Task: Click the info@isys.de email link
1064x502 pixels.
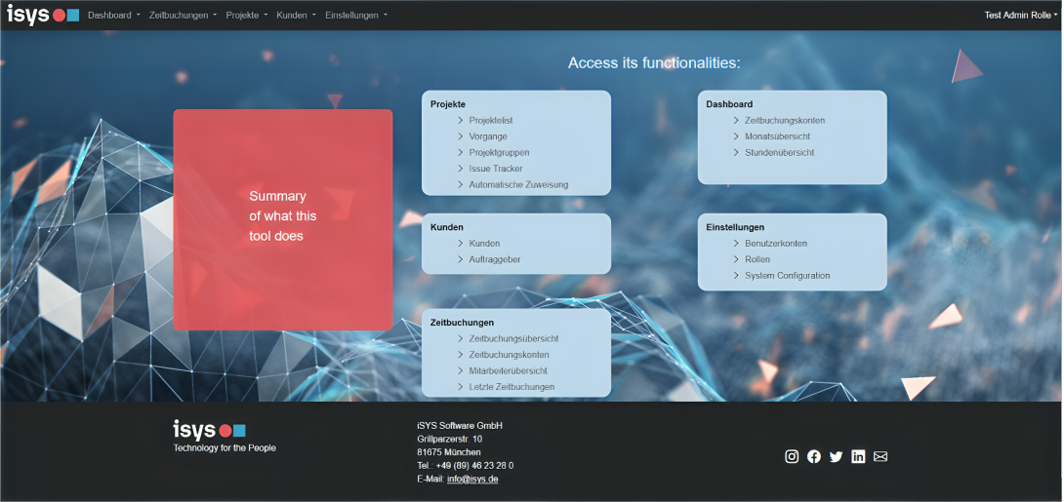Action: click(472, 479)
